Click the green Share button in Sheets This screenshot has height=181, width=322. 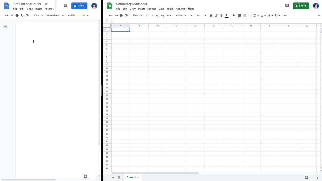click(301, 6)
